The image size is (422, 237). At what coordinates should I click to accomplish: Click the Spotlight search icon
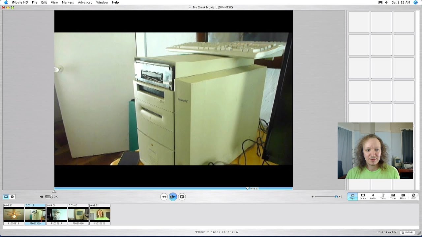pos(415,2)
